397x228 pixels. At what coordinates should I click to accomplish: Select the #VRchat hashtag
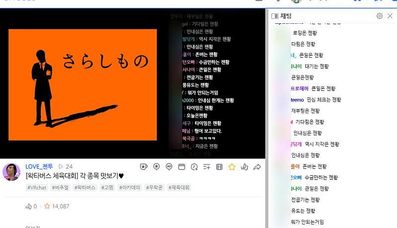pos(37,187)
